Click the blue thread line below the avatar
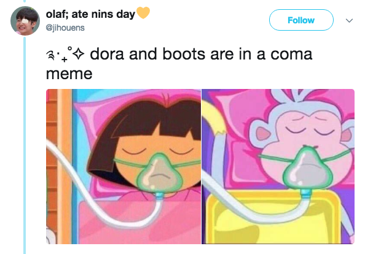 click(x=25, y=144)
